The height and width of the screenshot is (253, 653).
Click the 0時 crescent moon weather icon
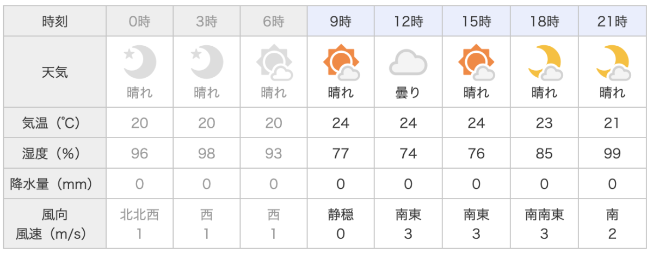(140, 61)
